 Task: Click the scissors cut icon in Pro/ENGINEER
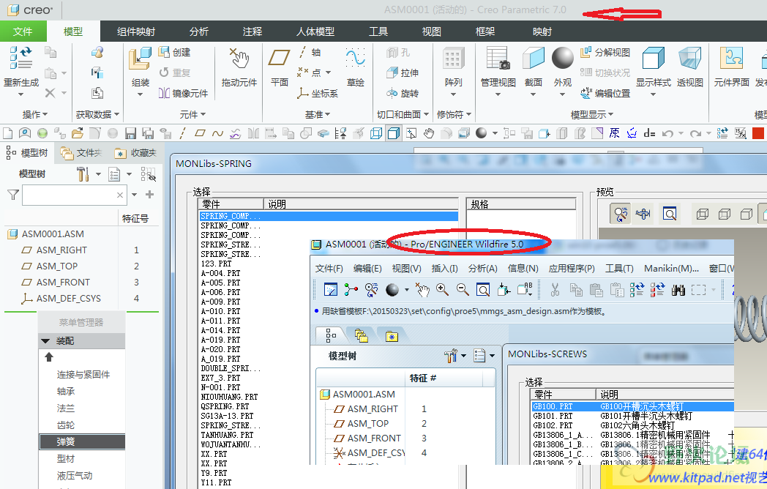(x=555, y=290)
